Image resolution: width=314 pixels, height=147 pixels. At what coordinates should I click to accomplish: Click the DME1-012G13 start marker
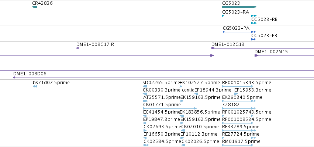tap(213, 48)
